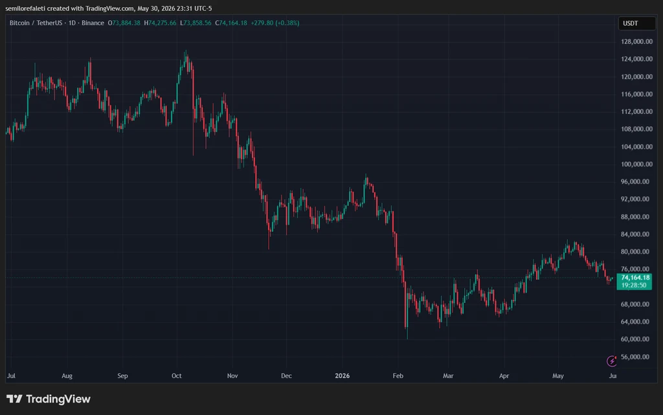
Task: Click the Bitcoin / TetherUS symbol title
Action: 36,23
